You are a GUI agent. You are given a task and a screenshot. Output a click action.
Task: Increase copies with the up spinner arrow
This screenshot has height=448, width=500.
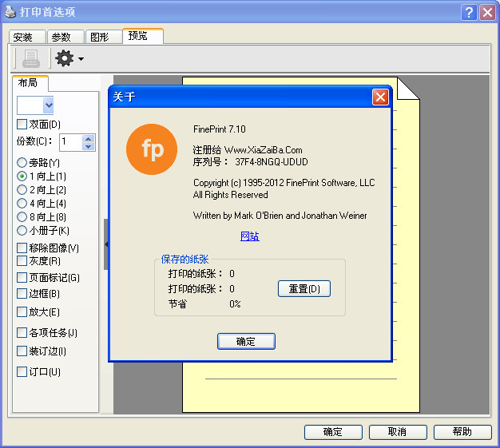point(89,139)
